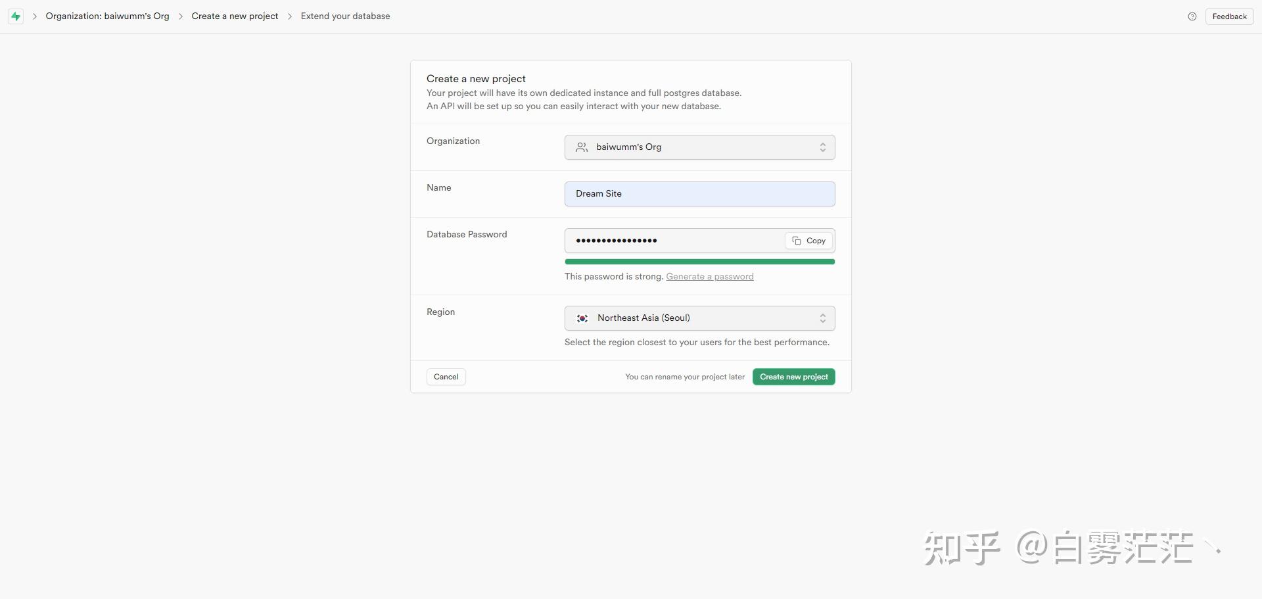Viewport: 1262px width, 599px height.
Task: Focus the project Name input field
Action: [x=699, y=194]
